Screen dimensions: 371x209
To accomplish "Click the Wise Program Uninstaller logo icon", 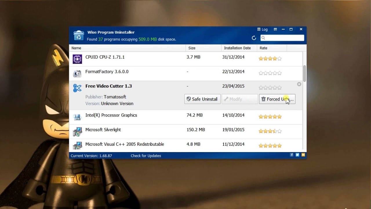I will pyautogui.click(x=79, y=35).
